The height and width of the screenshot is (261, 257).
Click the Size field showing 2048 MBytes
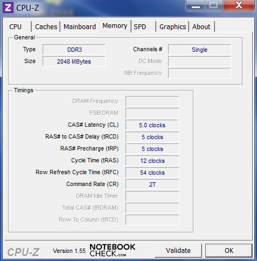[74, 61]
